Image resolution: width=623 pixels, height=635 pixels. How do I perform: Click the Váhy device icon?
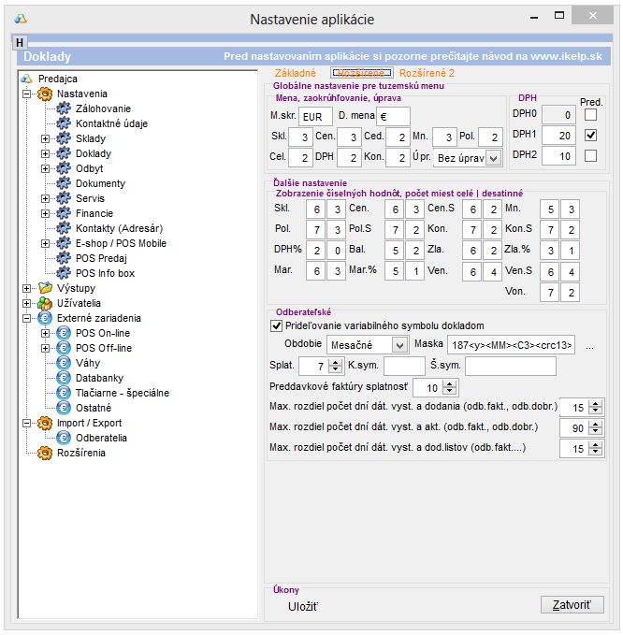click(64, 363)
